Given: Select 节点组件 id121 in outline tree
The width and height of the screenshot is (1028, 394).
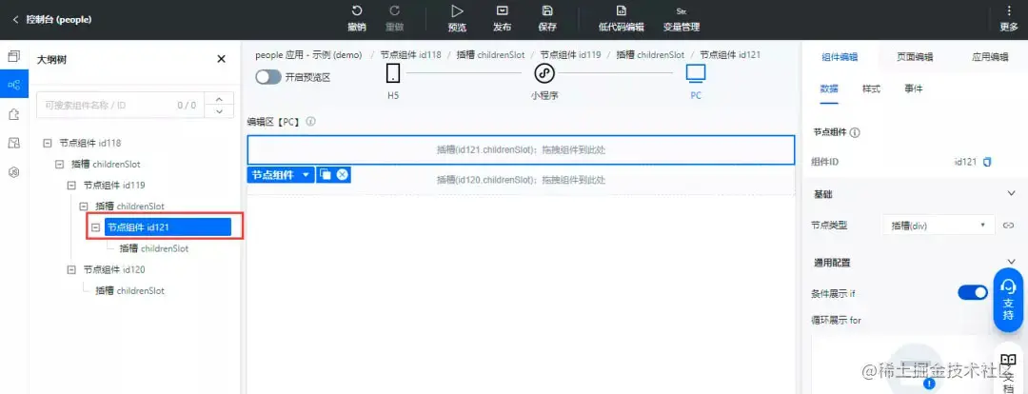Looking at the screenshot, I should 168,227.
